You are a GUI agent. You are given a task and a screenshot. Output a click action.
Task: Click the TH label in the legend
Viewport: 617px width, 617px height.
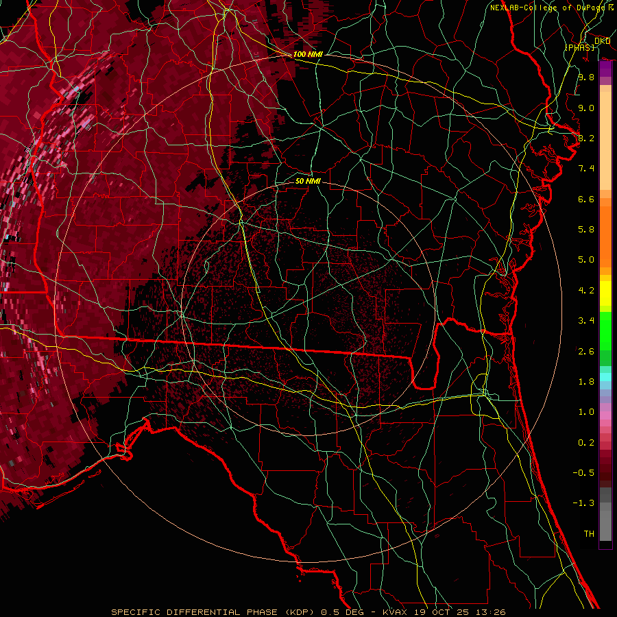[x=588, y=533]
